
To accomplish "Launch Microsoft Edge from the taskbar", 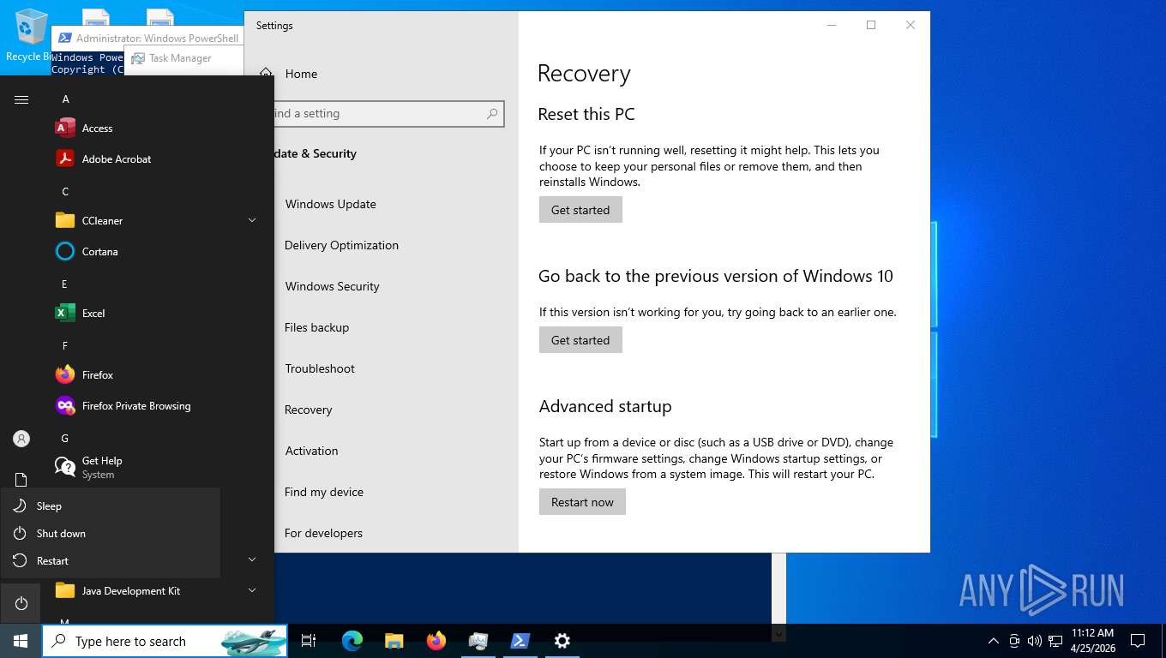I will 352,641.
